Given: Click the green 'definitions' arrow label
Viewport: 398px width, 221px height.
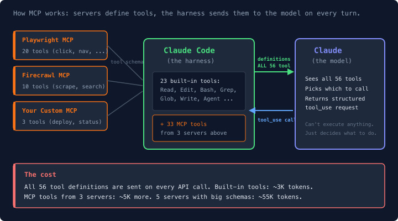Looking at the screenshot, I should 274,59.
